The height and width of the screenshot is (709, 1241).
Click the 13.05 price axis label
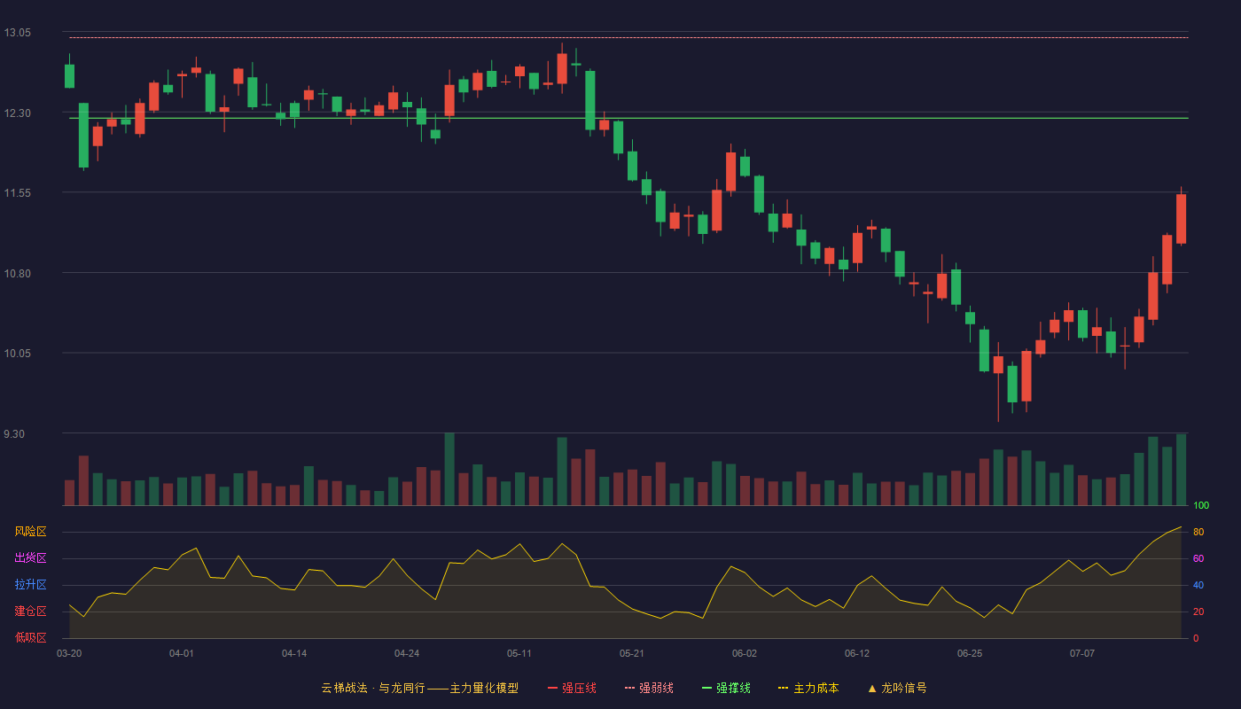[x=18, y=33]
